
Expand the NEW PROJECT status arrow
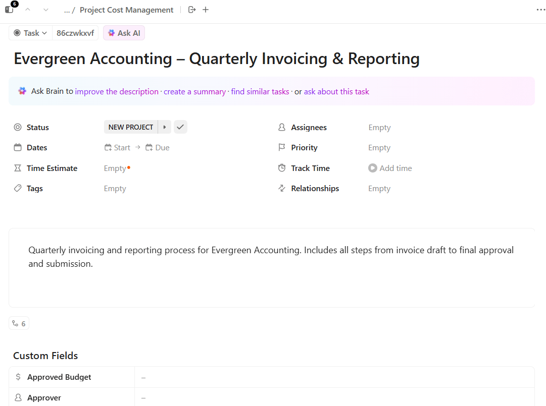click(165, 127)
